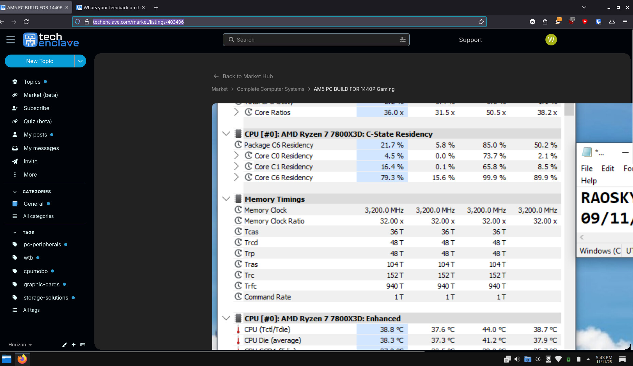Collapse the CATEGORIES section

[x=15, y=192]
